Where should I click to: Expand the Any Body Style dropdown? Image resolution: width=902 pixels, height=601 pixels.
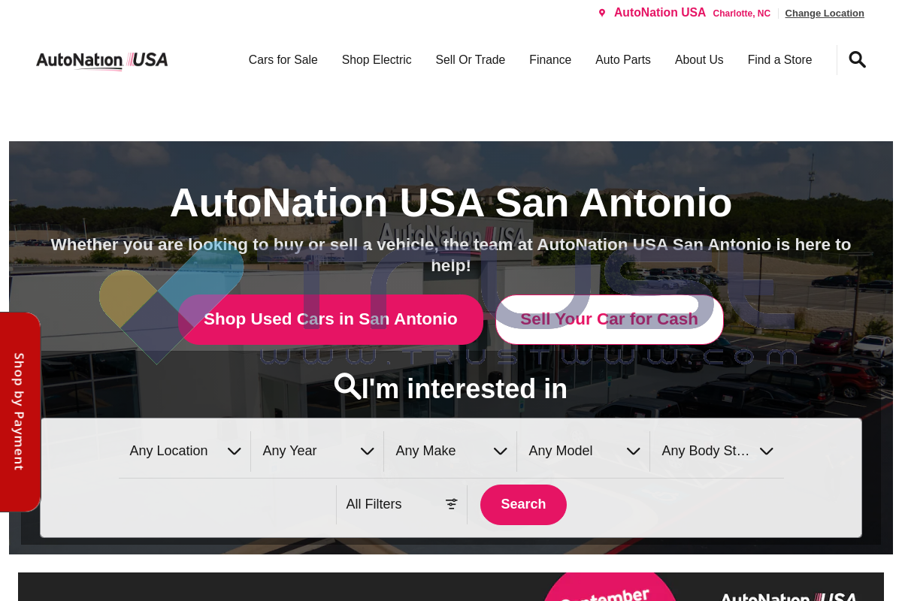[x=717, y=452]
